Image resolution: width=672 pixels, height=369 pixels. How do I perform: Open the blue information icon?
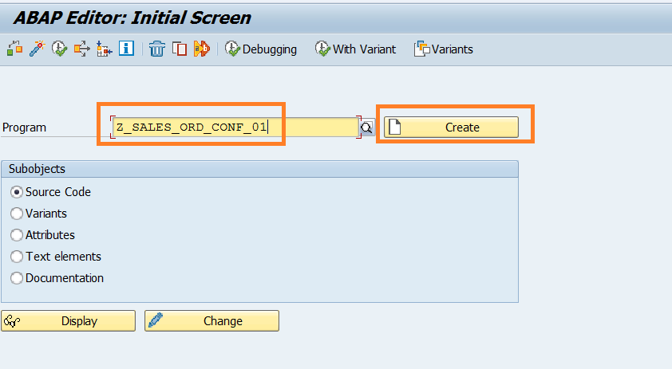pos(126,49)
